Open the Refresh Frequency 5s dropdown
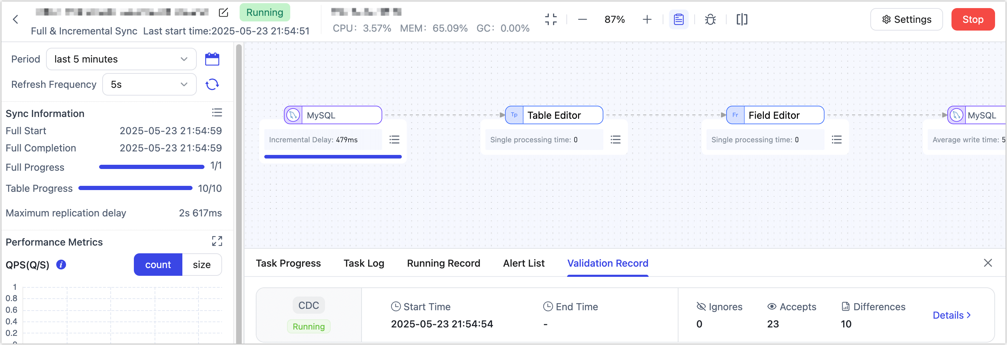The height and width of the screenshot is (345, 1007). click(x=149, y=84)
